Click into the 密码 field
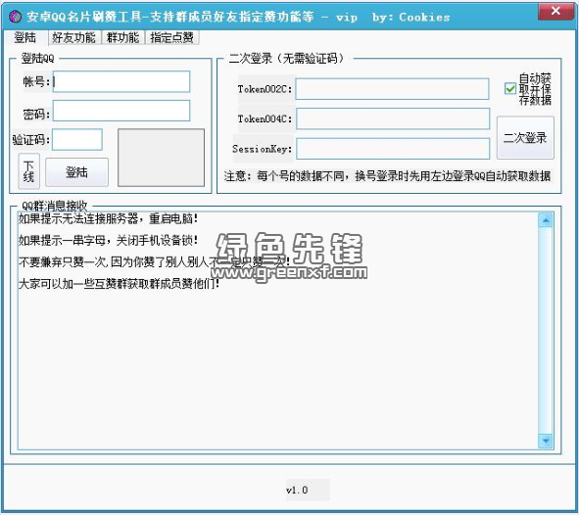 point(121,111)
